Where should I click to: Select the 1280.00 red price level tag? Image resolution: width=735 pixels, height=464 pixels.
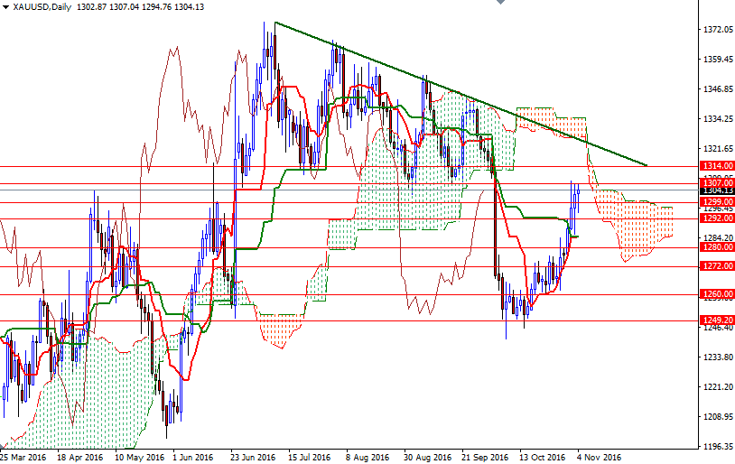click(x=716, y=246)
